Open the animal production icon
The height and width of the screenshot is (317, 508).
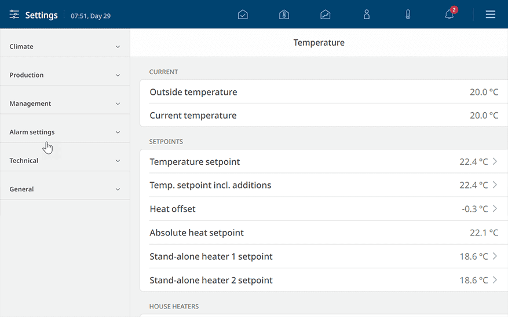point(367,14)
